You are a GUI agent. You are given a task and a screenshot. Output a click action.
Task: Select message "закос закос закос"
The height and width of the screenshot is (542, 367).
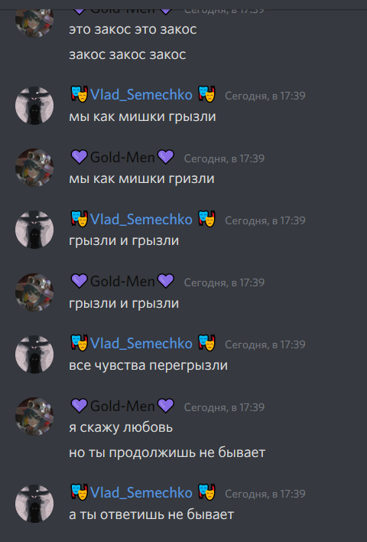[128, 54]
